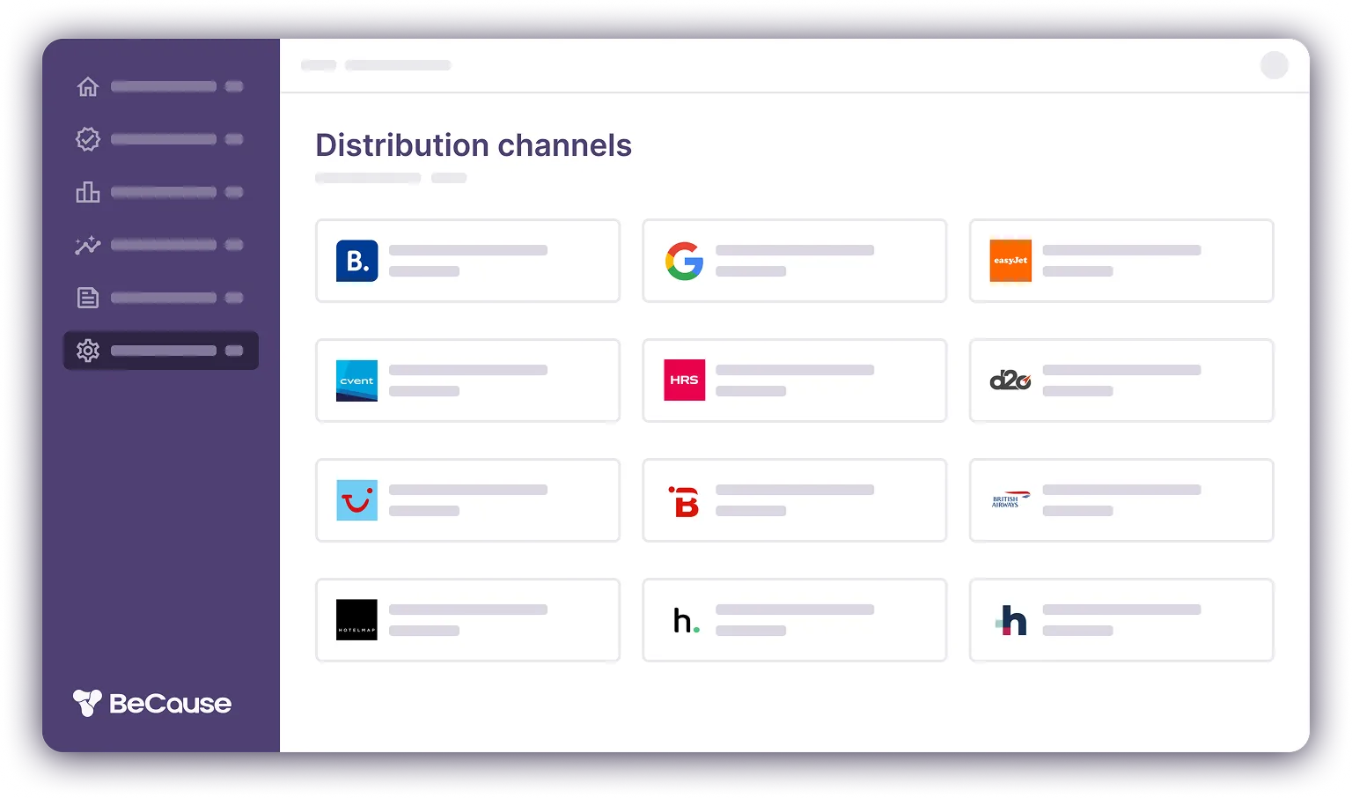
Task: Select the bar chart sidebar icon
Action: [88, 192]
